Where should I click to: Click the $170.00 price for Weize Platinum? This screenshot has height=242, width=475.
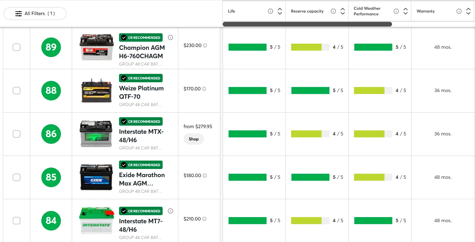[192, 89]
